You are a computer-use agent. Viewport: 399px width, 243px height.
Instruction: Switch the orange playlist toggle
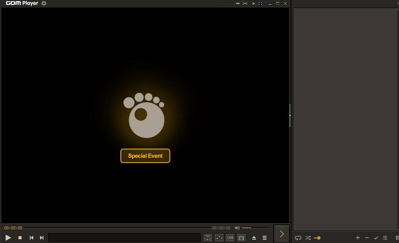click(317, 238)
